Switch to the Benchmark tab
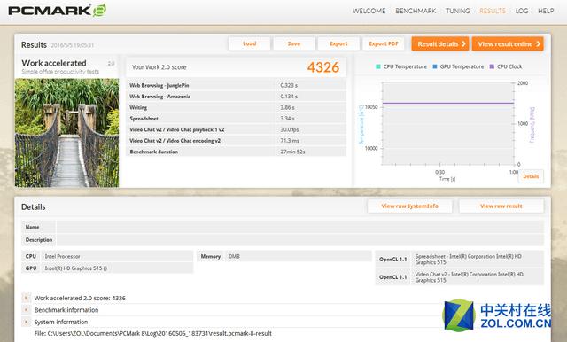Screen dimensions: 567x342 click(x=416, y=11)
